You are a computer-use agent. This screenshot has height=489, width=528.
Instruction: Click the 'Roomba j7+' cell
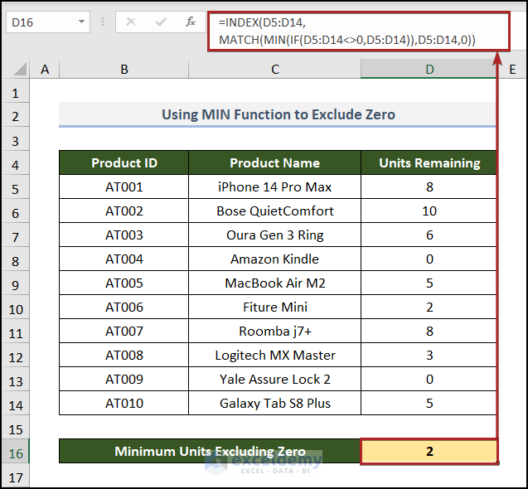(x=275, y=331)
